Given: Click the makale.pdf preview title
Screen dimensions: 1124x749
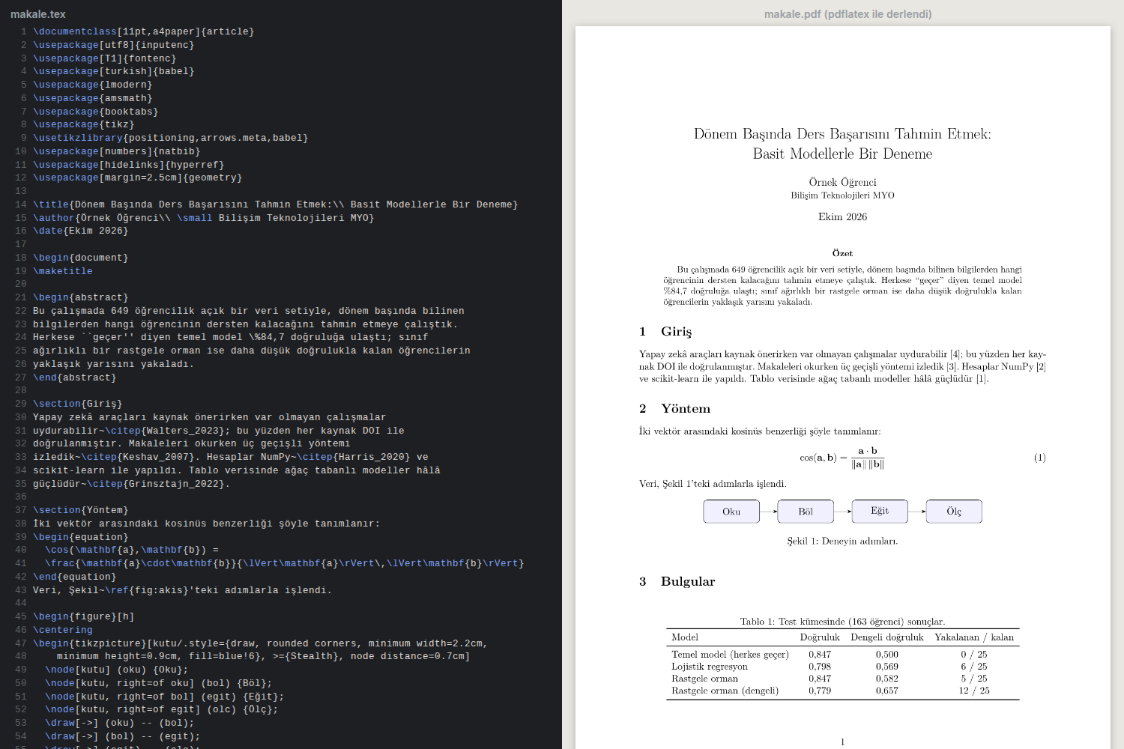Looking at the screenshot, I should (847, 14).
